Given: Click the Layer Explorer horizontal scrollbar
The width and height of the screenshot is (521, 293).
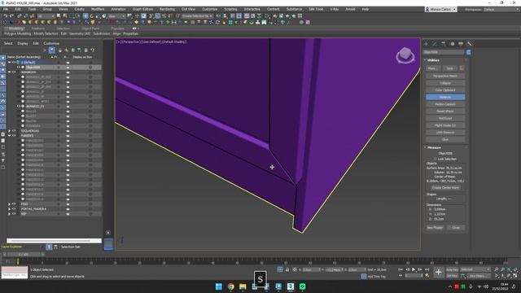Looking at the screenshot, I should pos(55,241).
